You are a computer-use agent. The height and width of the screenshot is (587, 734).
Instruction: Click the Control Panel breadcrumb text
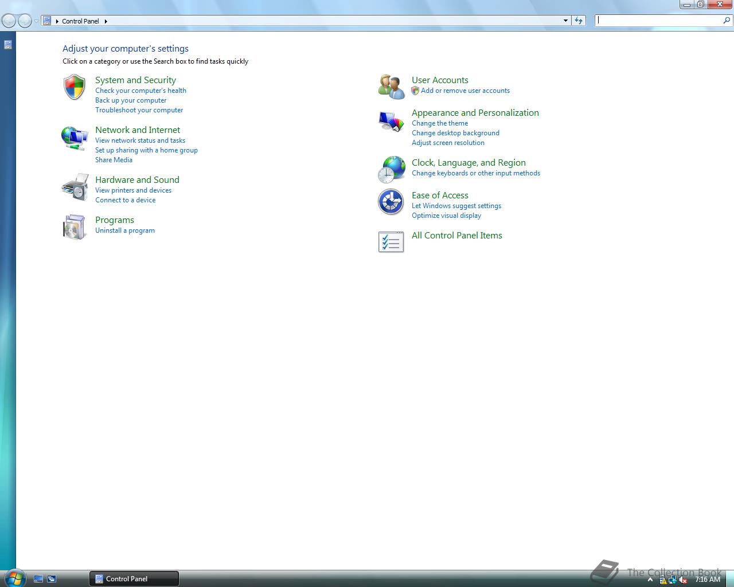(x=80, y=21)
